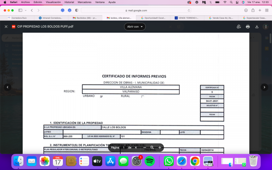
Task: Toggle the RURAL checkbox
Action: click(x=142, y=97)
